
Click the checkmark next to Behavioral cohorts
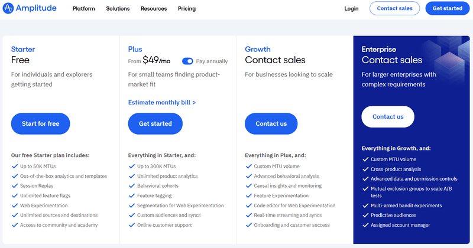[131, 186]
